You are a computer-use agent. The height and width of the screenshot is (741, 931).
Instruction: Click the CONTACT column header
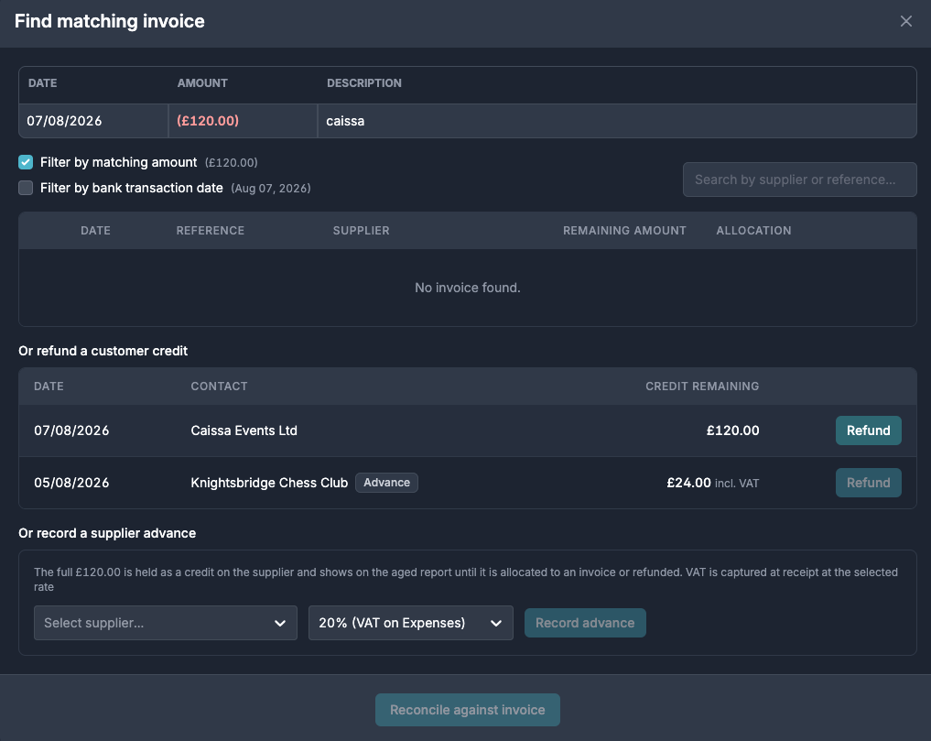pyautogui.click(x=219, y=387)
